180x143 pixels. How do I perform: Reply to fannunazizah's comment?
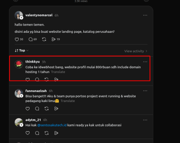pyautogui.click(x=37, y=109)
